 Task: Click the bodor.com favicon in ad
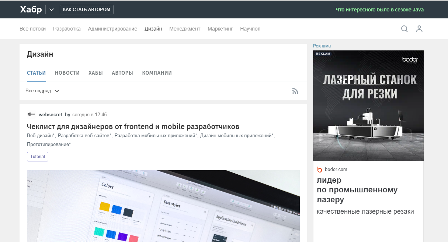pos(320,170)
